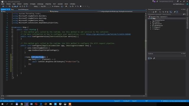The width and height of the screenshot is (189, 106).
Task: Select Connected Services in Solution Explorer
Action: point(159,20)
